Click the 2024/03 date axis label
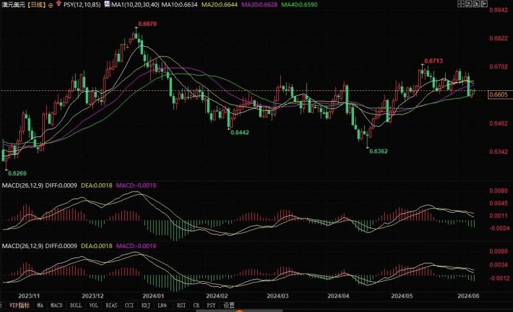The image size is (513, 312). 278,296
